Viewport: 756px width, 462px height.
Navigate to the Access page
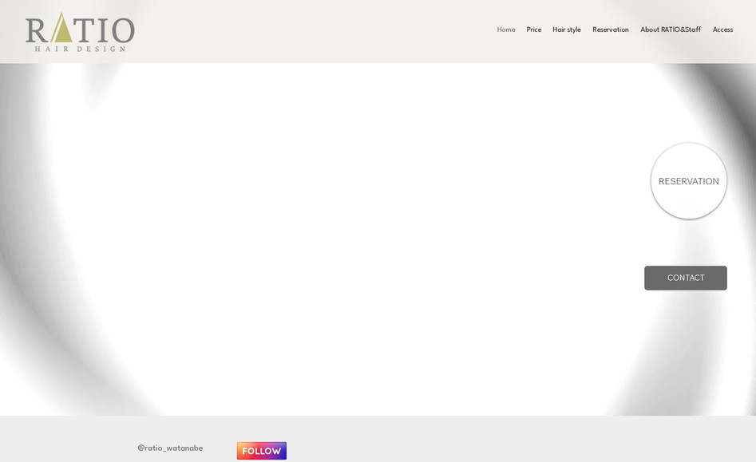[722, 30]
